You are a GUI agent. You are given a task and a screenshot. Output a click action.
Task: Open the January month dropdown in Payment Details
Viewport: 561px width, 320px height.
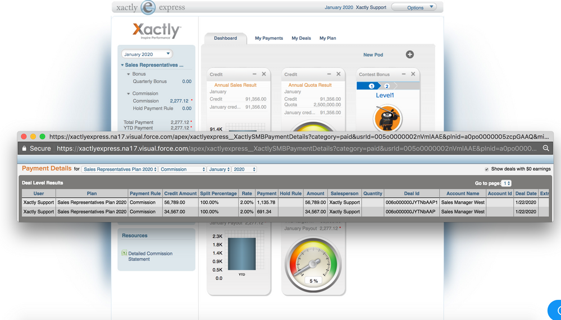(218, 169)
